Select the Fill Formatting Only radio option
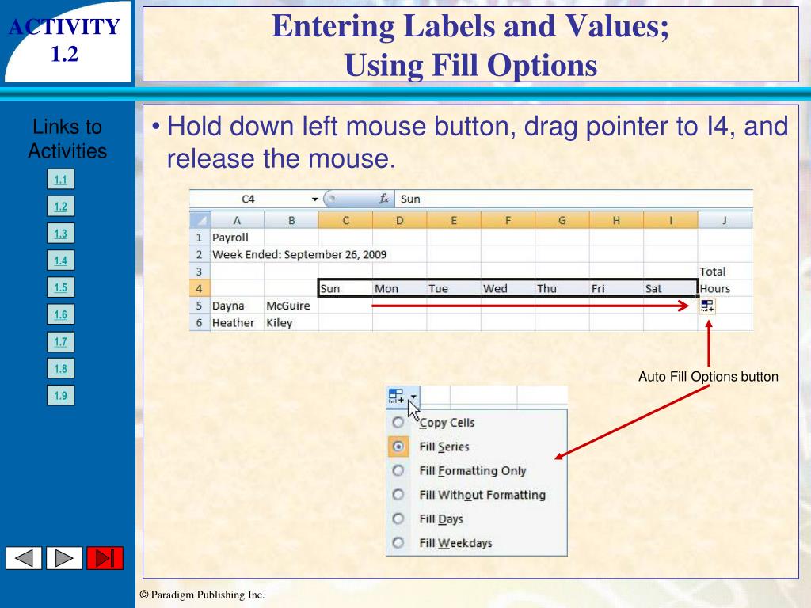811x608 pixels. [398, 470]
